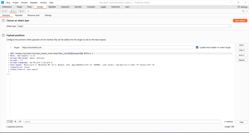Open the Project menu

point(16,2)
